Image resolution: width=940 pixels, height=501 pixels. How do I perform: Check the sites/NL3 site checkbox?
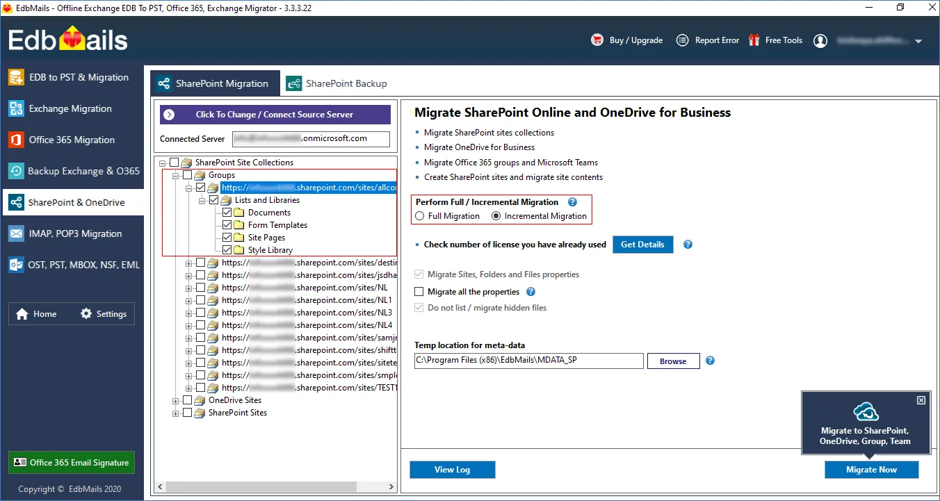pyautogui.click(x=200, y=313)
